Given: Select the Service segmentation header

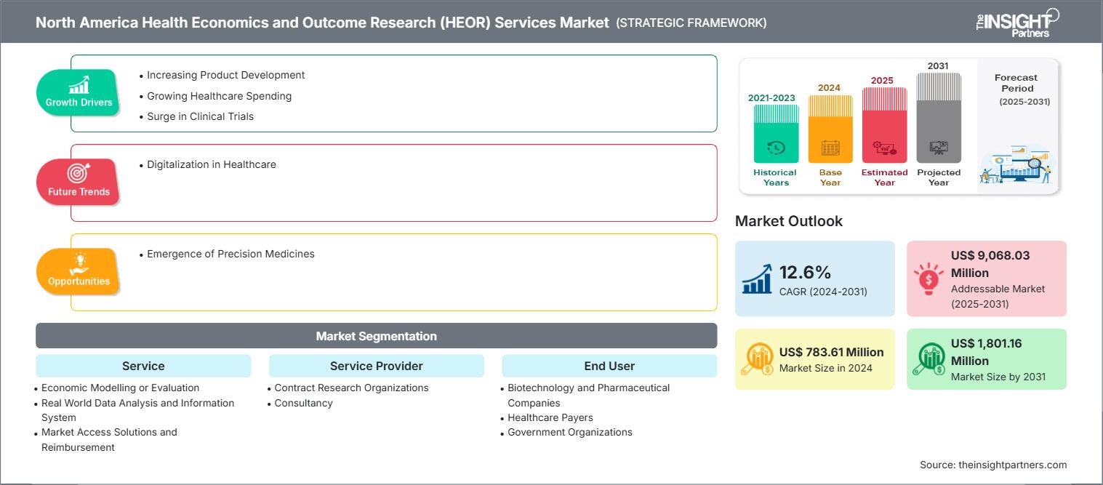Looking at the screenshot, I should point(143,366).
